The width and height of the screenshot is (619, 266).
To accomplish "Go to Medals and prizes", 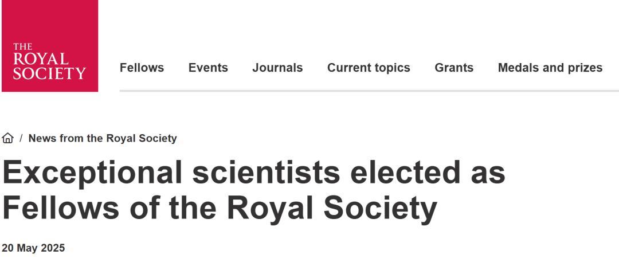I will click(550, 68).
